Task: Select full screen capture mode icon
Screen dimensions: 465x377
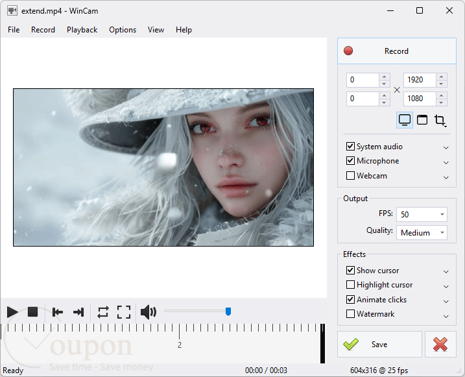Action: click(x=405, y=120)
